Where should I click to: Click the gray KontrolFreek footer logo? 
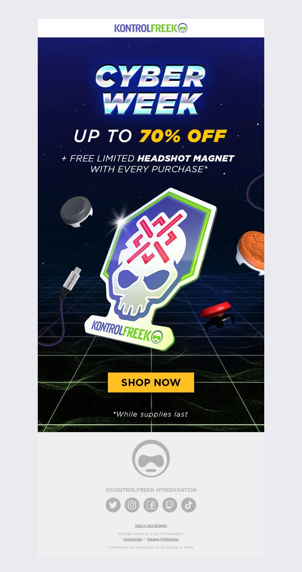(151, 459)
